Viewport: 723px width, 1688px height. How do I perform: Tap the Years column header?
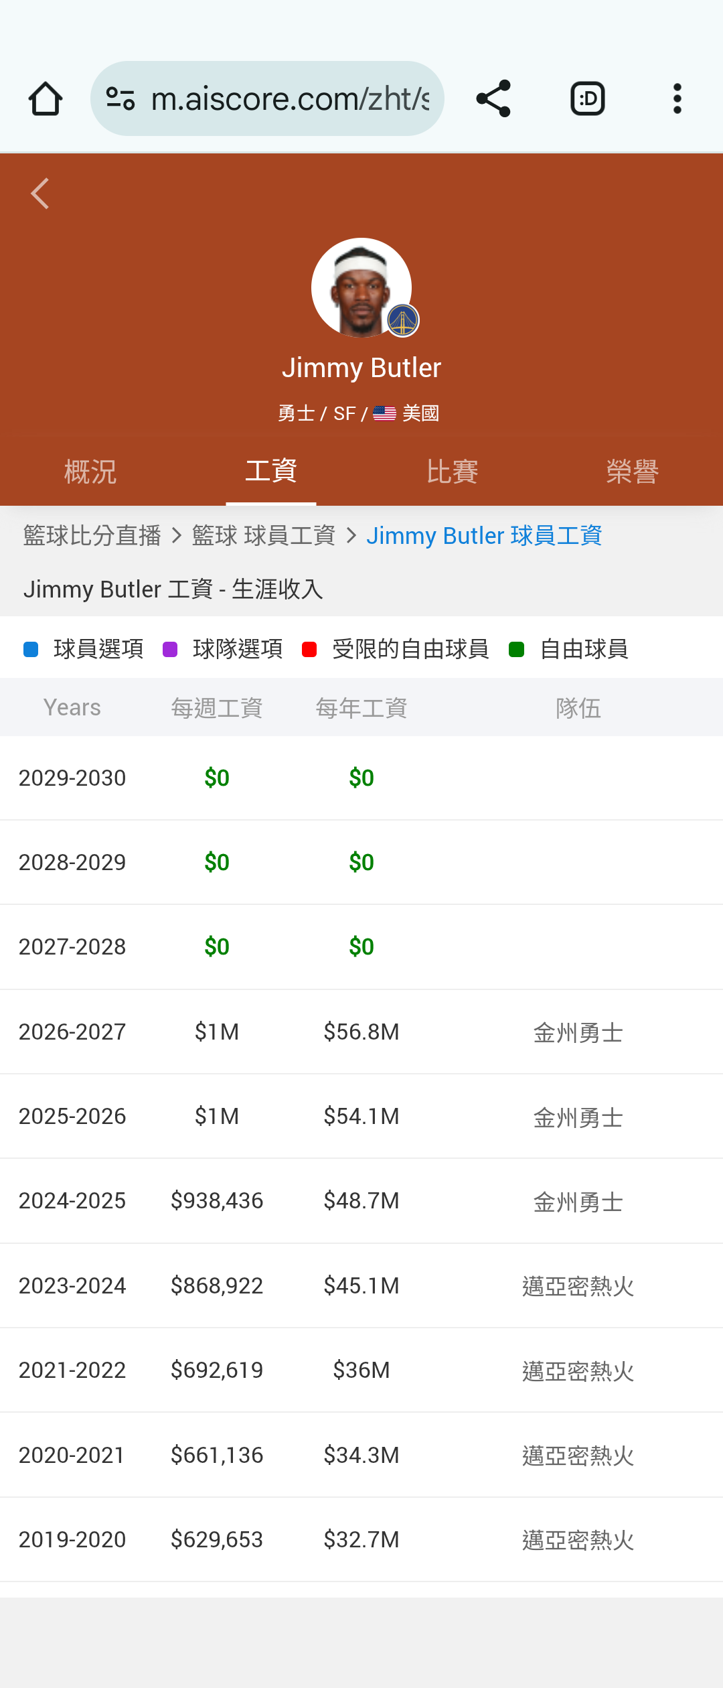pos(72,707)
